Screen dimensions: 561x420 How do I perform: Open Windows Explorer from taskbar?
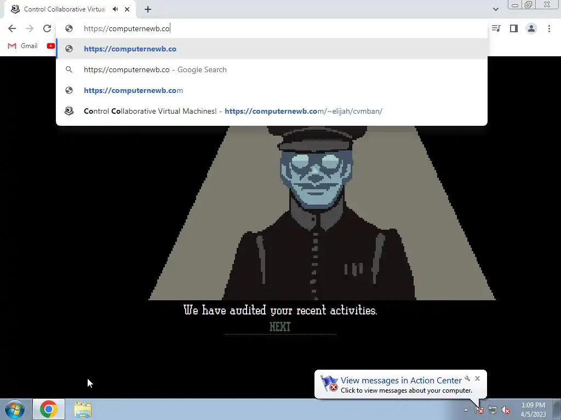pyautogui.click(x=83, y=410)
